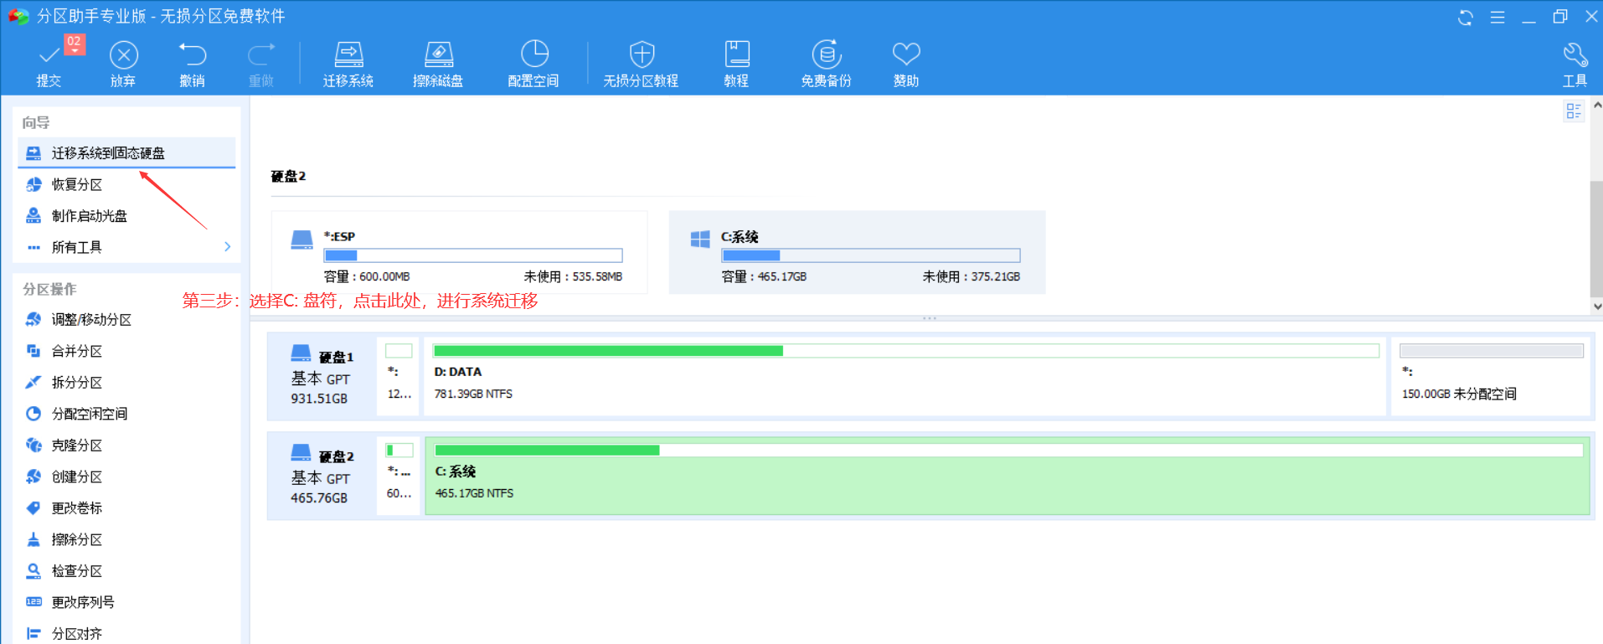The image size is (1603, 644).
Task: Select the C:系统 partition card
Action: click(857, 252)
